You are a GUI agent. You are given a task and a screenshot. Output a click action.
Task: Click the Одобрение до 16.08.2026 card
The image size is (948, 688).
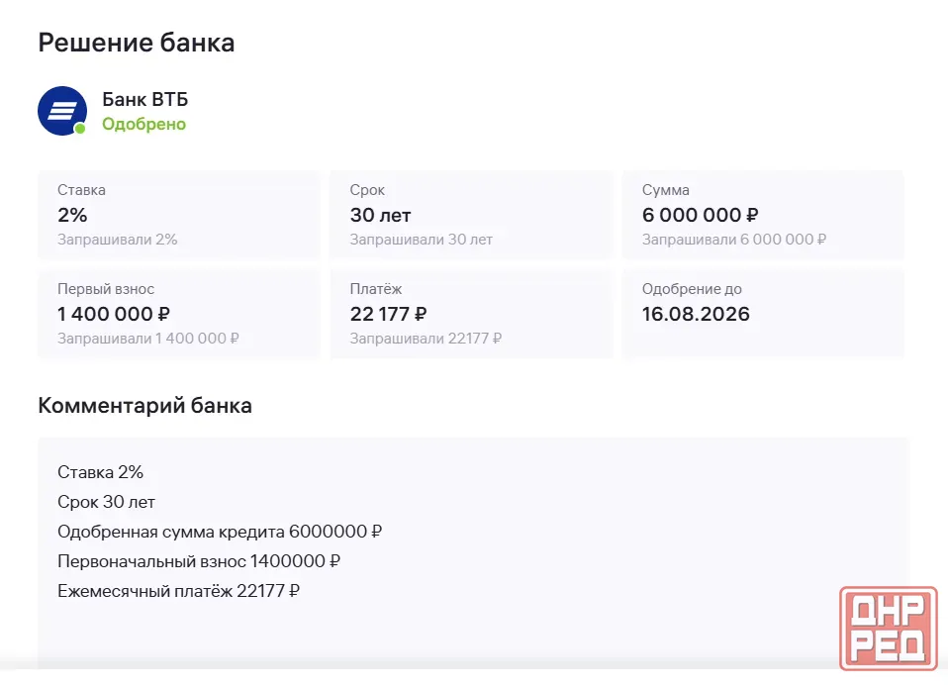(x=763, y=314)
